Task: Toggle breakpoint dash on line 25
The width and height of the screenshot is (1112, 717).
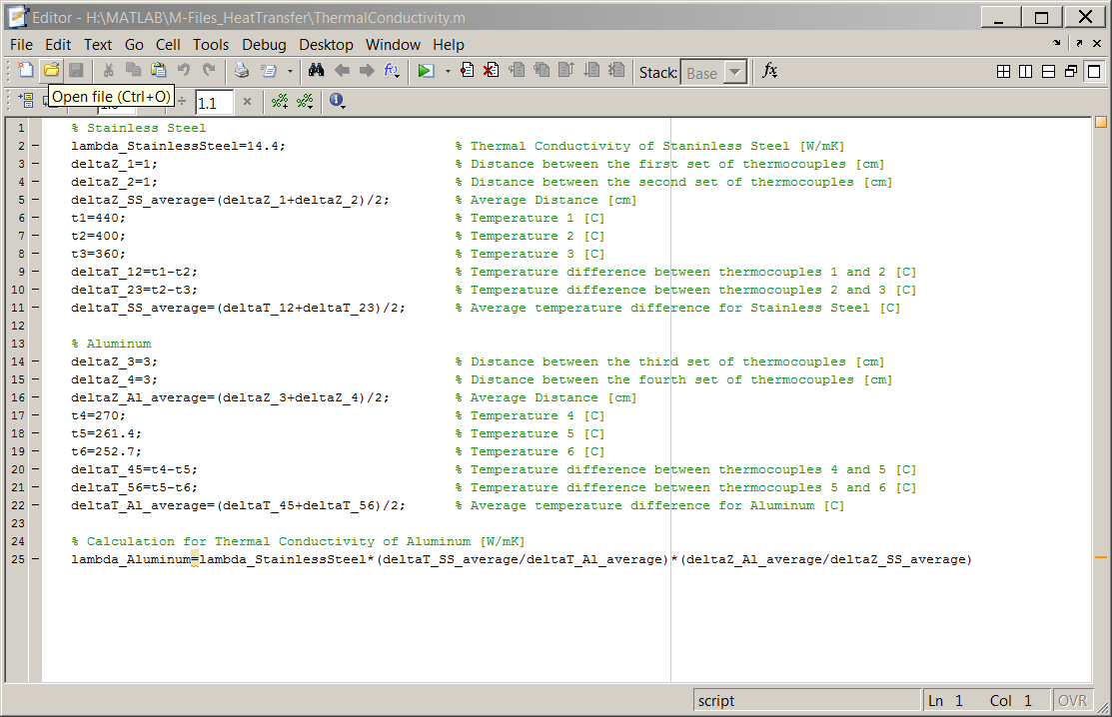Action: click(35, 559)
